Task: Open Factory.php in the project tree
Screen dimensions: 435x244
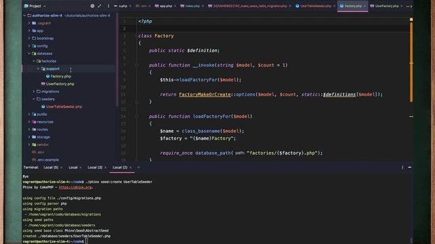Action: tap(60, 77)
